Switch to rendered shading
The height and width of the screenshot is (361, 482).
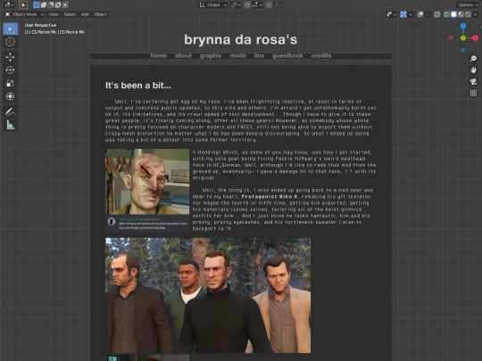tap(468, 14)
